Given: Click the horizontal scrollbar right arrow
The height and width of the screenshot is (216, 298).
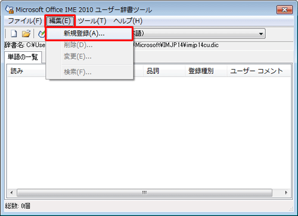Looking at the screenshot, I should [286, 193].
